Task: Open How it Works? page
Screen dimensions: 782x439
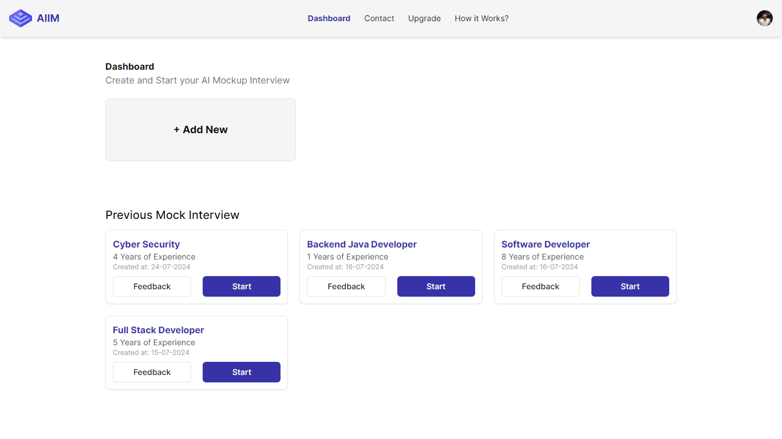Action: click(481, 18)
